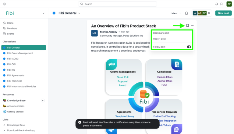Click Merlin Antony author name

[x=109, y=32]
